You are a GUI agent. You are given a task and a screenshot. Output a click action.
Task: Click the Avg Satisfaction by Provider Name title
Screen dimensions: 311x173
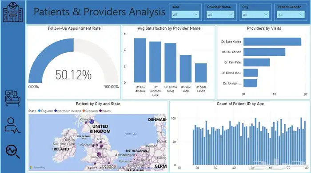169,28
